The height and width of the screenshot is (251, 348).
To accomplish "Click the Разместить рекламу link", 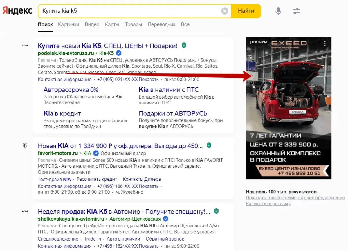I will pos(268,204).
